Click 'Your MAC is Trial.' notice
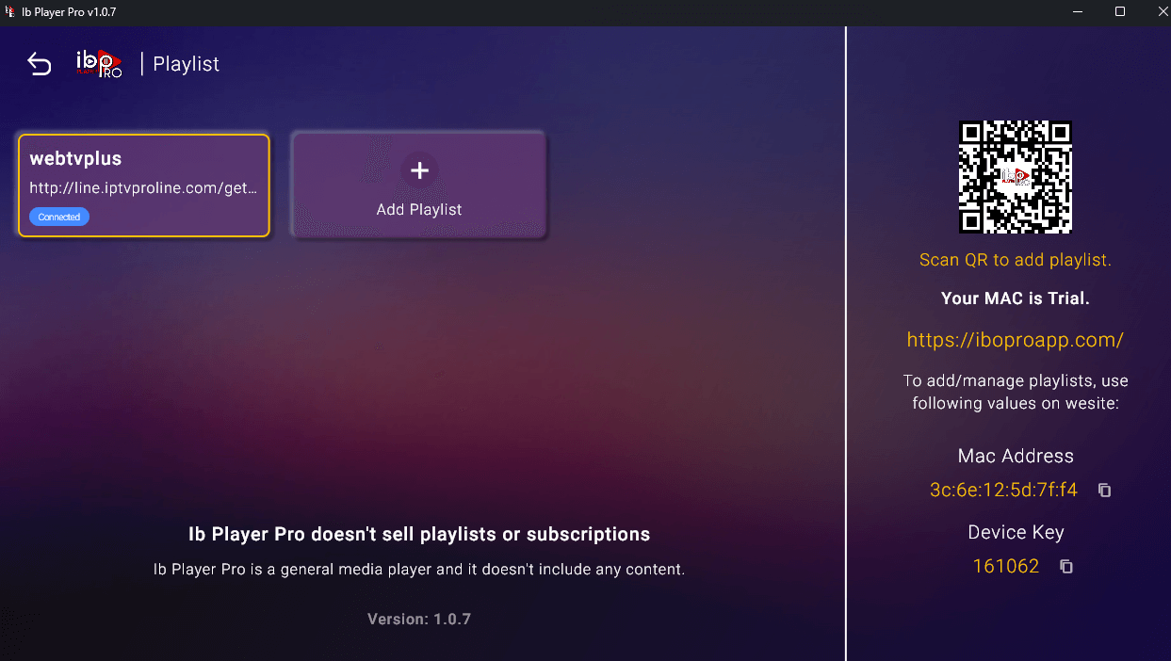1171x661 pixels. click(1015, 298)
